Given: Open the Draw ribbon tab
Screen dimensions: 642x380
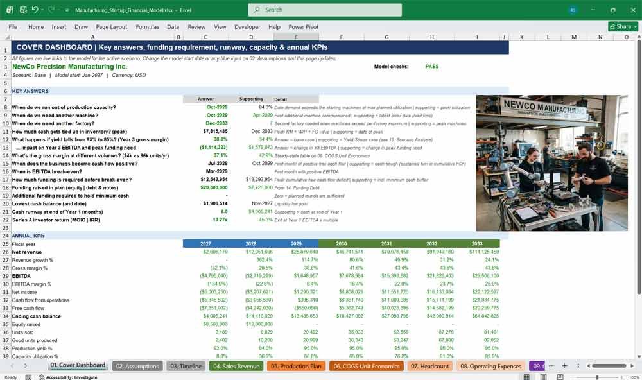Looking at the screenshot, I should 81,26.
